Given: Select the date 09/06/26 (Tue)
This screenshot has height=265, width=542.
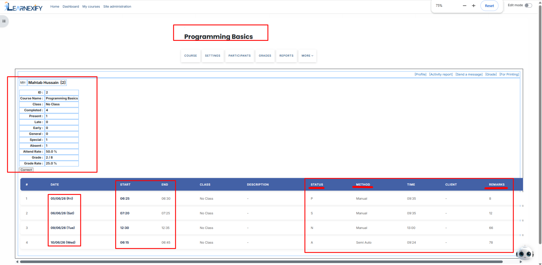Looking at the screenshot, I should [x=63, y=228].
